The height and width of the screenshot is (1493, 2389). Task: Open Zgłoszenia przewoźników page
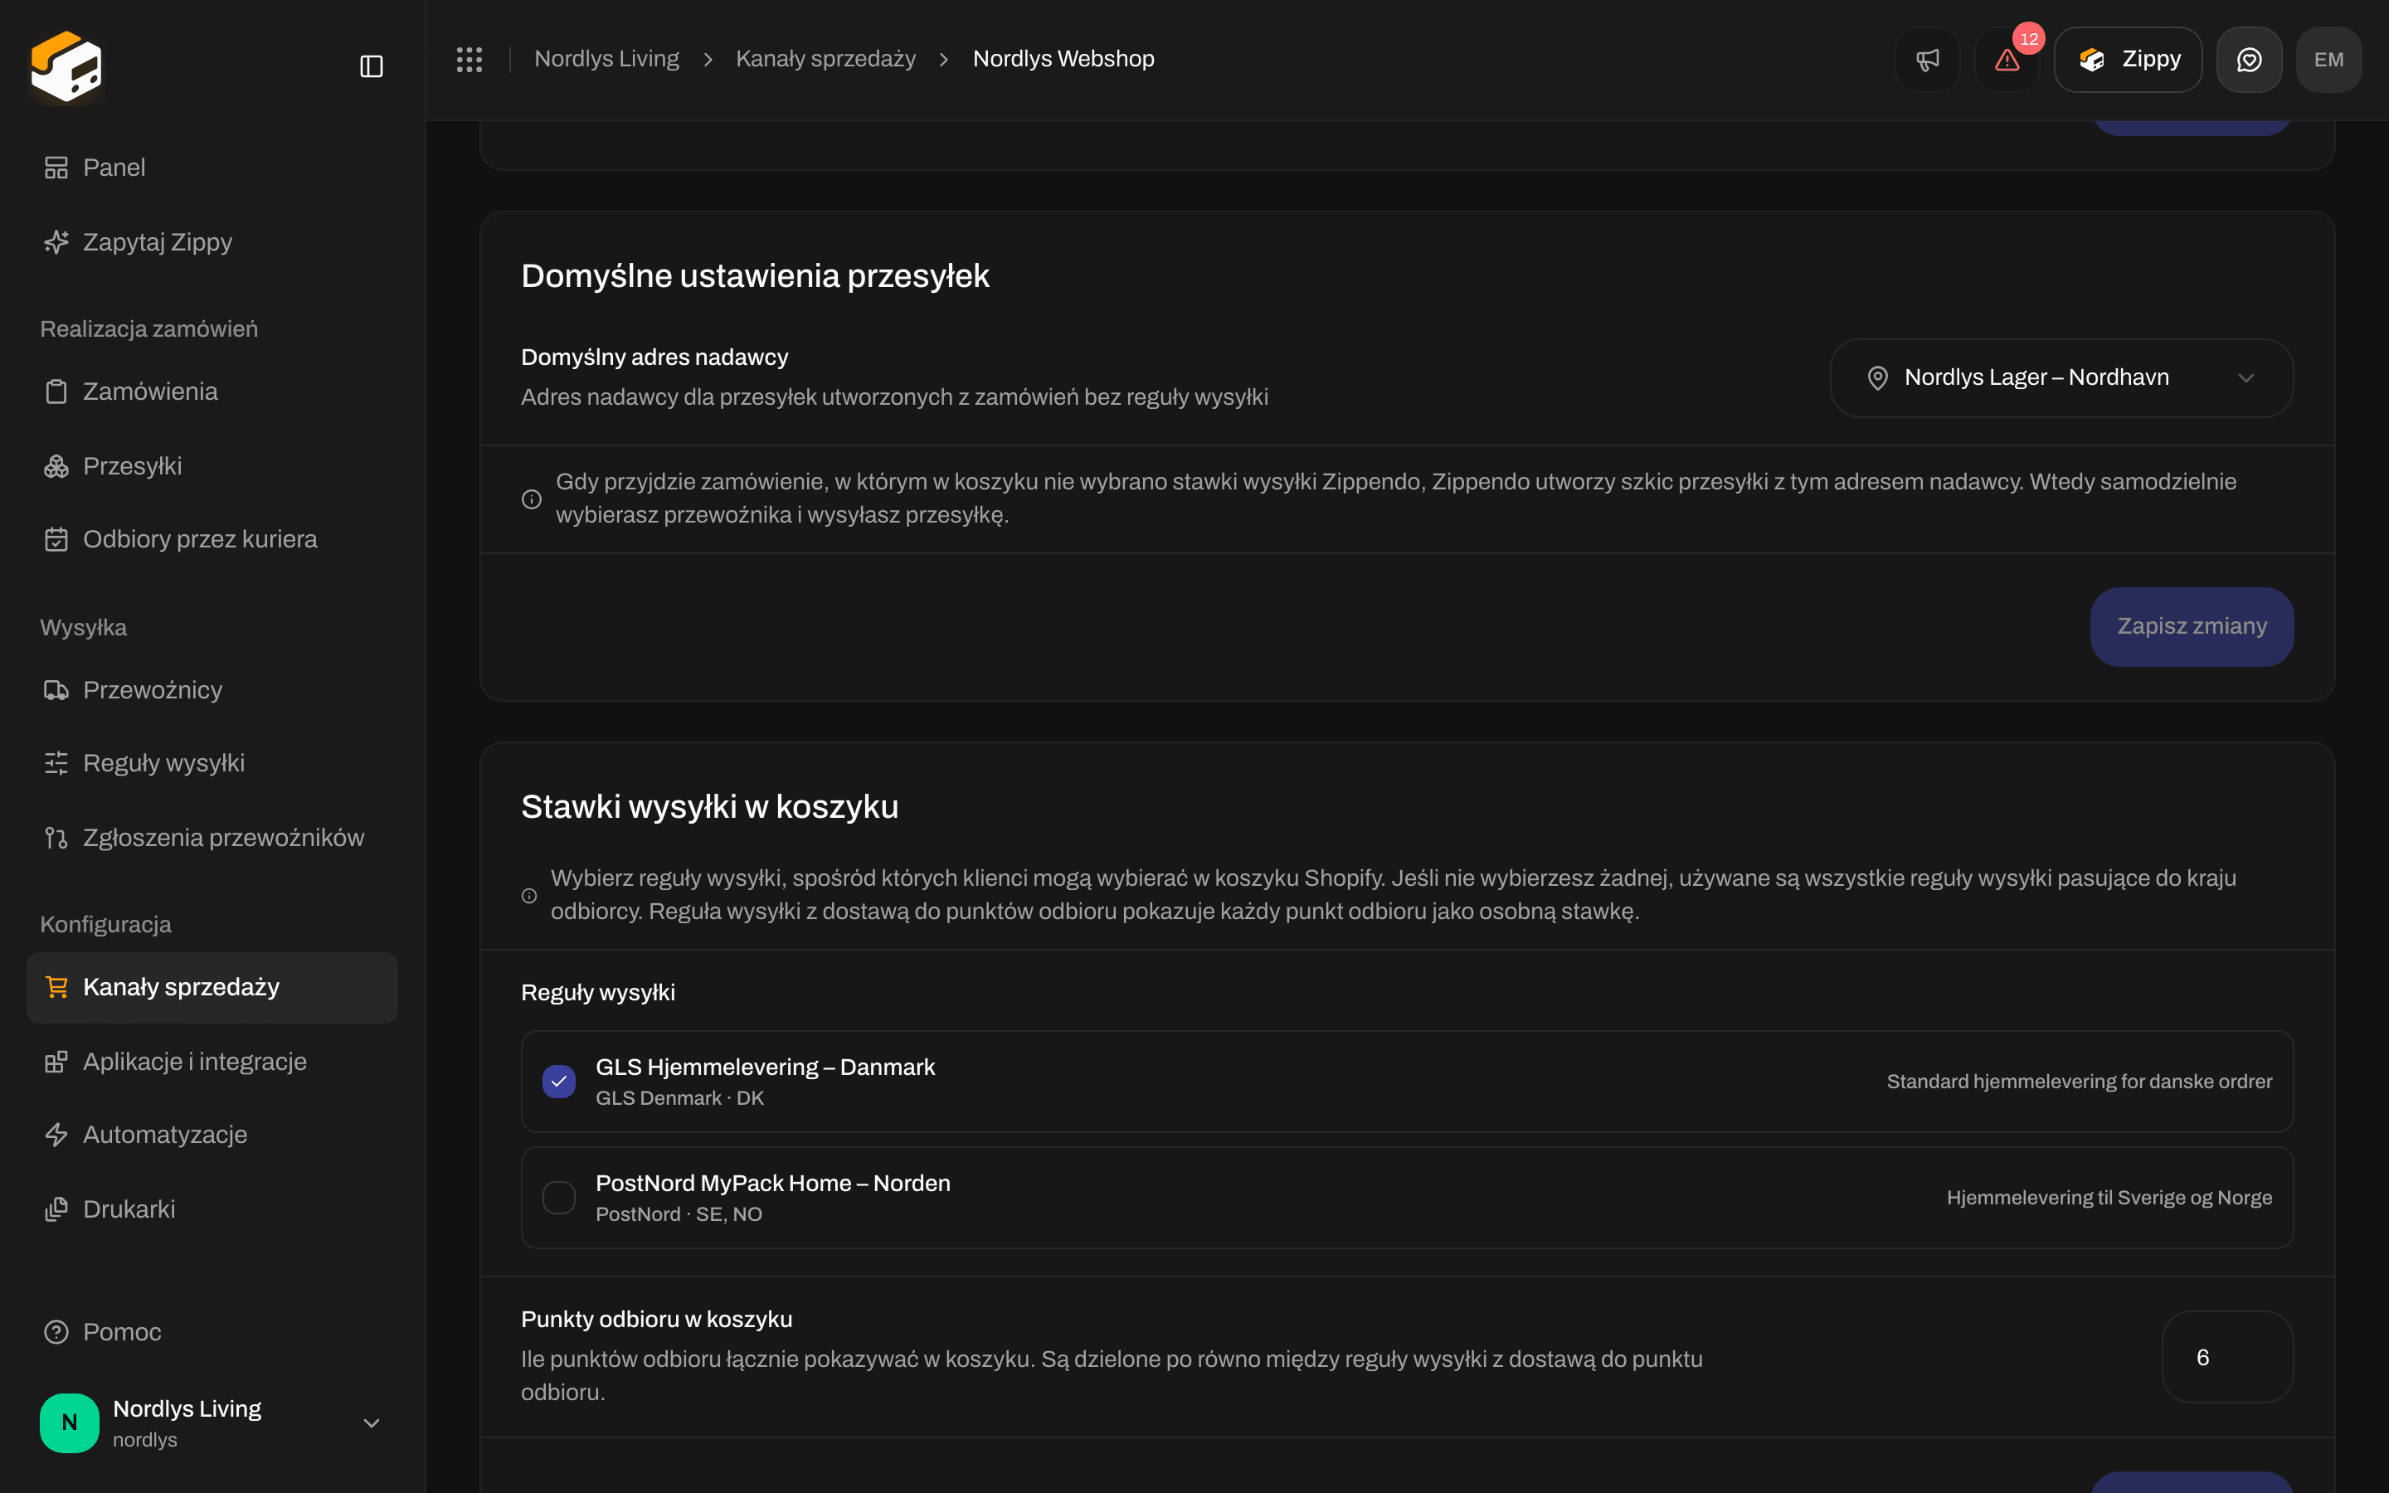pos(212,838)
